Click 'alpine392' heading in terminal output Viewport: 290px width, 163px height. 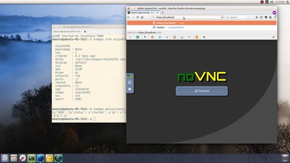click(63, 46)
